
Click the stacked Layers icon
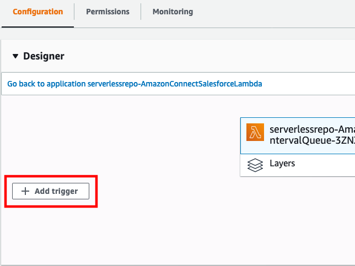255,165
